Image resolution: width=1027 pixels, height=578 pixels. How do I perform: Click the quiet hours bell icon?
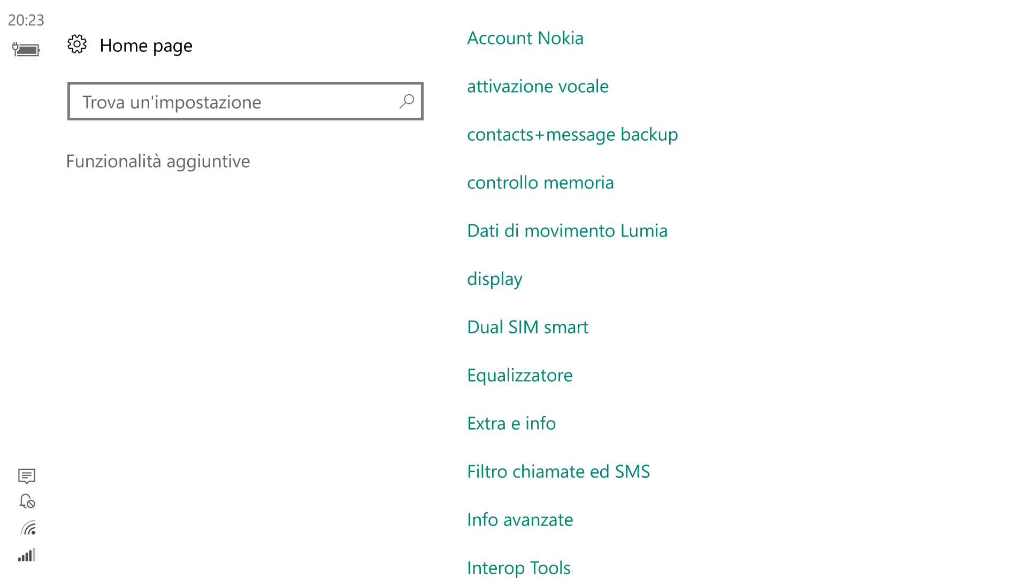pyautogui.click(x=27, y=501)
